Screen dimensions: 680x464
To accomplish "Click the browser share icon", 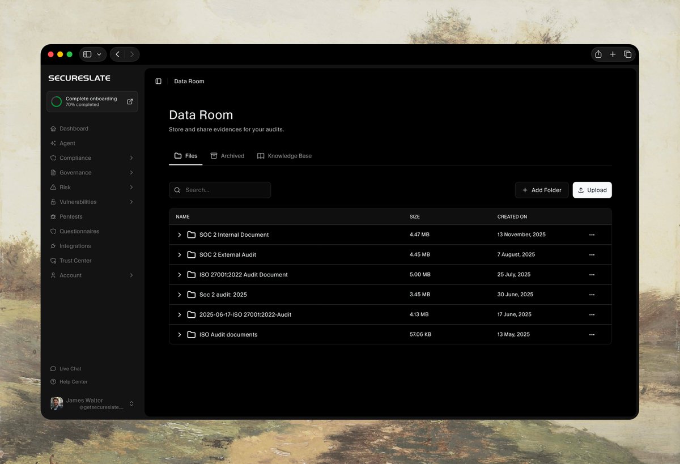I will (x=598, y=54).
